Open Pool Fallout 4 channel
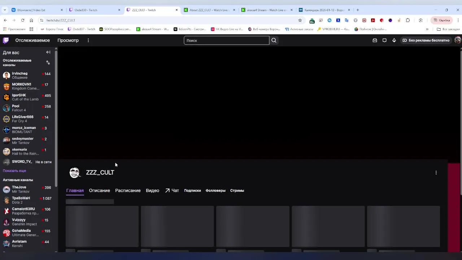Image resolution: width=462 pixels, height=260 pixels. point(27,108)
